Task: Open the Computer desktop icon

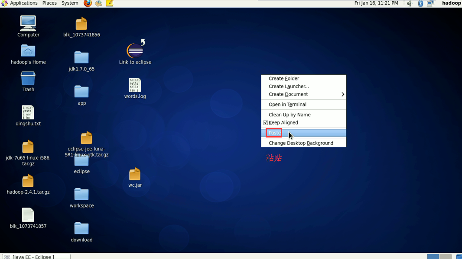Action: click(28, 23)
